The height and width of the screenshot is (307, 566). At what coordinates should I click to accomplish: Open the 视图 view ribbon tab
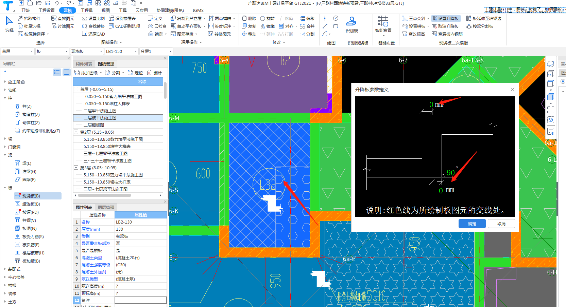pos(106,10)
